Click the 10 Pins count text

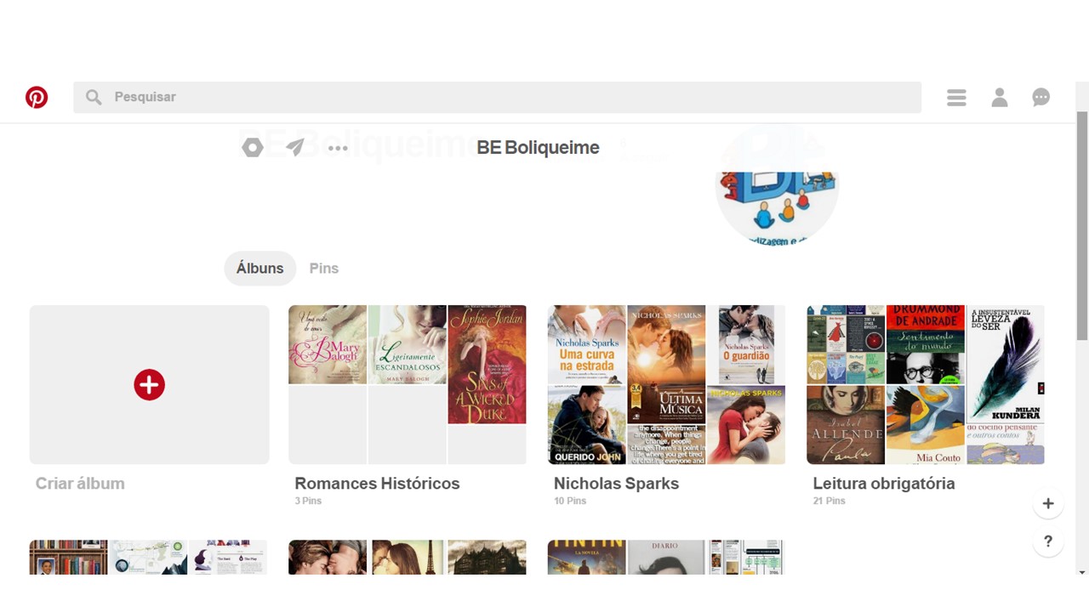570,501
